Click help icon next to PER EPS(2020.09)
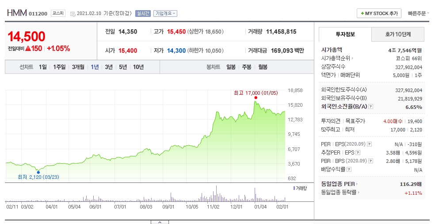 369,144
